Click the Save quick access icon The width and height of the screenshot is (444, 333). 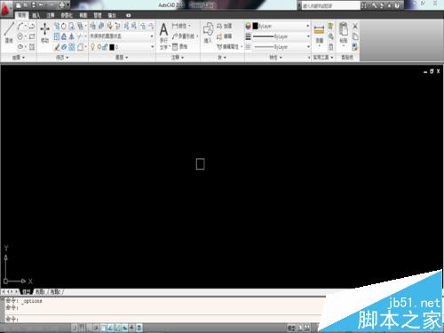(33, 4)
